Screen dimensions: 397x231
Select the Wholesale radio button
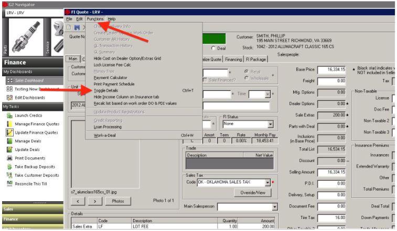[246, 78]
